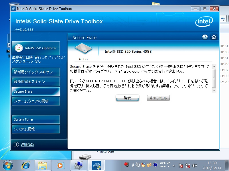Click the 消去 erase button
Image resolution: width=229 pixels, height=171 pixels.
click(127, 98)
